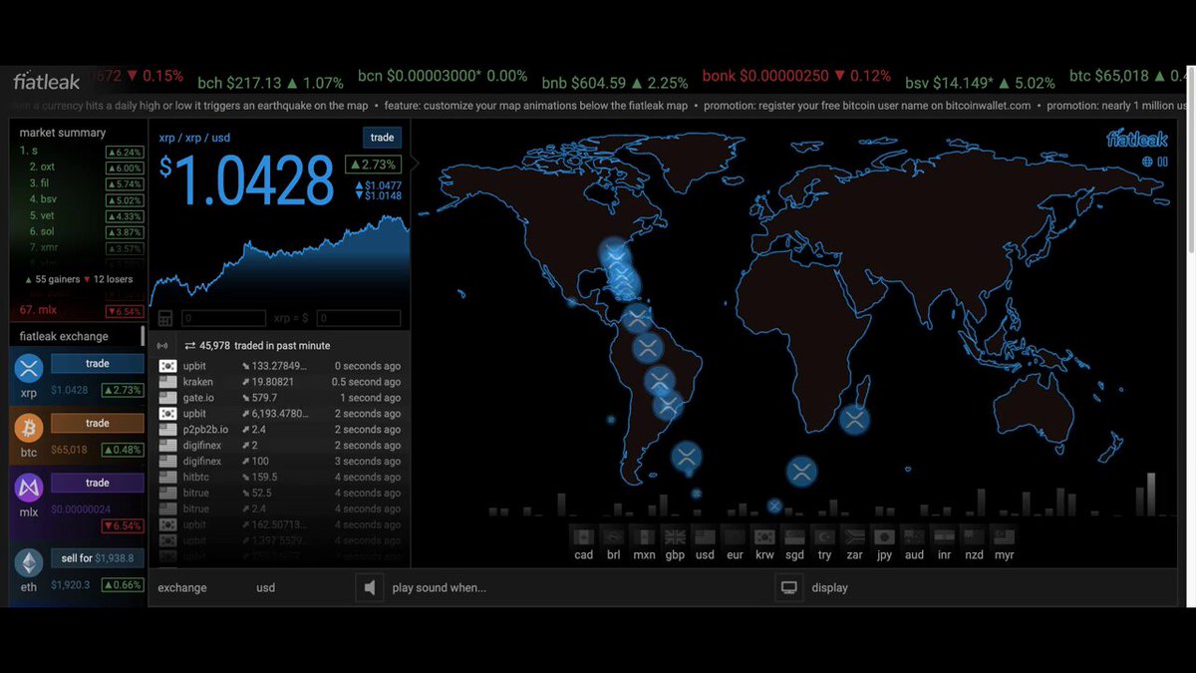Click the trade button in the mlx row
The image size is (1196, 673).
point(97,484)
